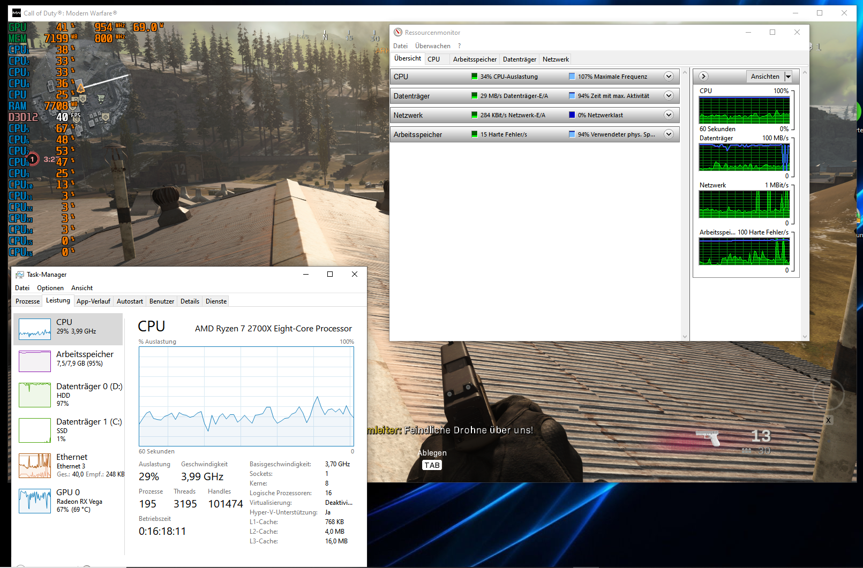Open the Ansichten dropdown arrow
This screenshot has height=568, width=863.
pyautogui.click(x=788, y=77)
